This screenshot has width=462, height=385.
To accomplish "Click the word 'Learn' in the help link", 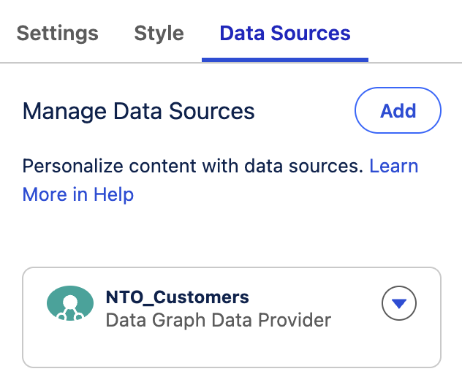I will 393,167.
